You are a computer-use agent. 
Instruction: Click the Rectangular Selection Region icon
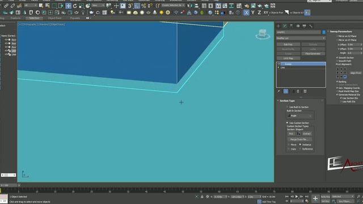coord(54,6)
